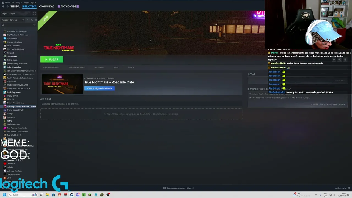
Task: Go to Página principal of library
Action: coord(8,13)
